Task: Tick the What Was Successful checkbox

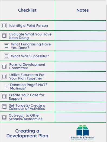Action: 7,56
